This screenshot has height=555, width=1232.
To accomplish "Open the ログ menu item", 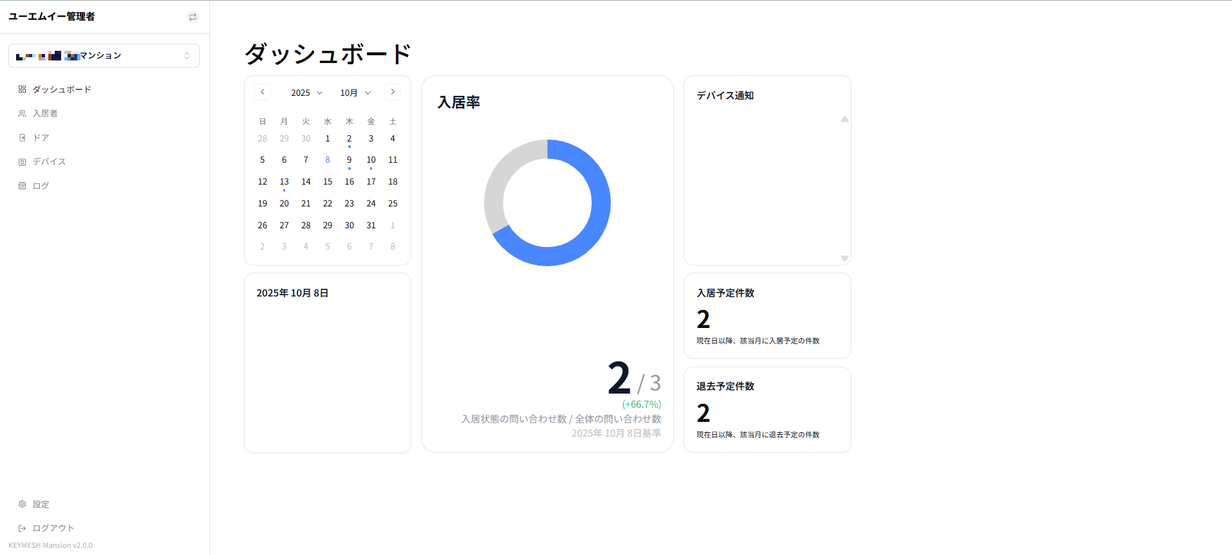I will click(41, 186).
